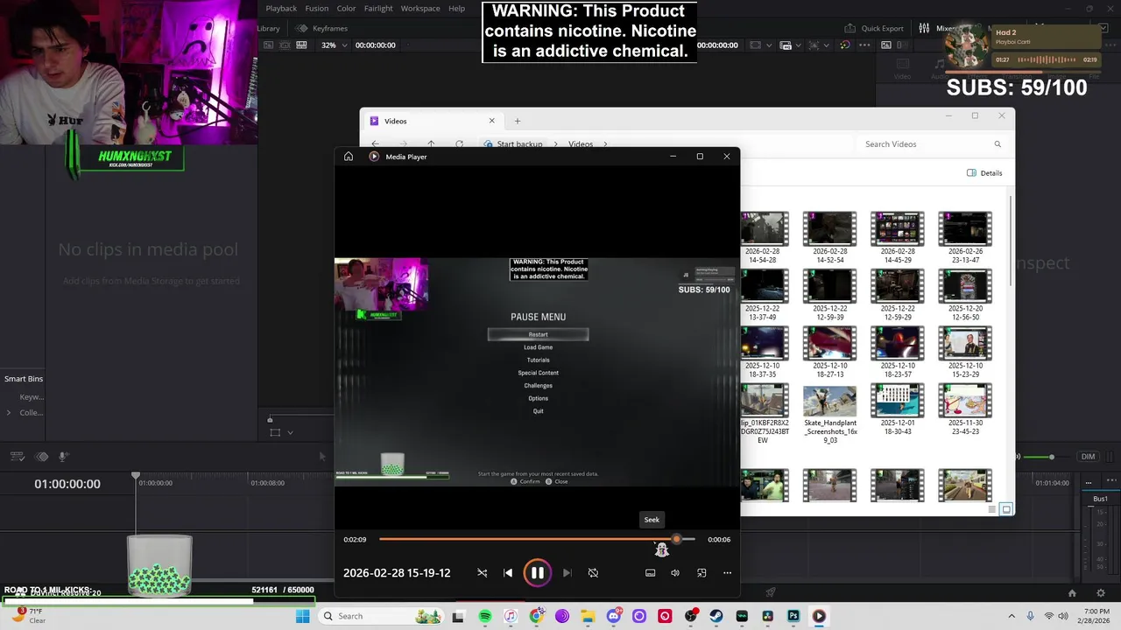The width and height of the screenshot is (1121, 630).
Task: Click the Smart Bins header
Action: [24, 379]
